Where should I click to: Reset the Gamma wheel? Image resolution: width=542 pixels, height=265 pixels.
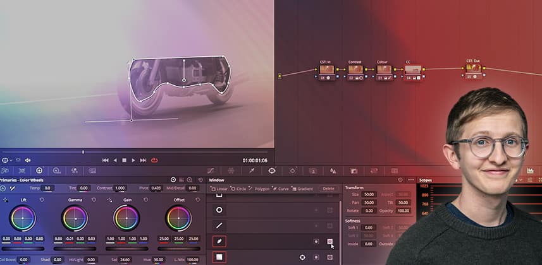pos(94,200)
